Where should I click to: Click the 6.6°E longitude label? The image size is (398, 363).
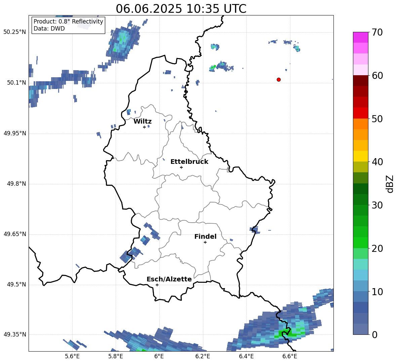pyautogui.click(x=290, y=356)
